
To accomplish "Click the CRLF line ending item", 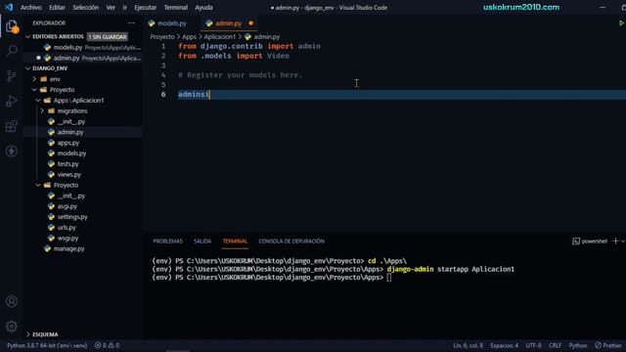I will [555, 345].
